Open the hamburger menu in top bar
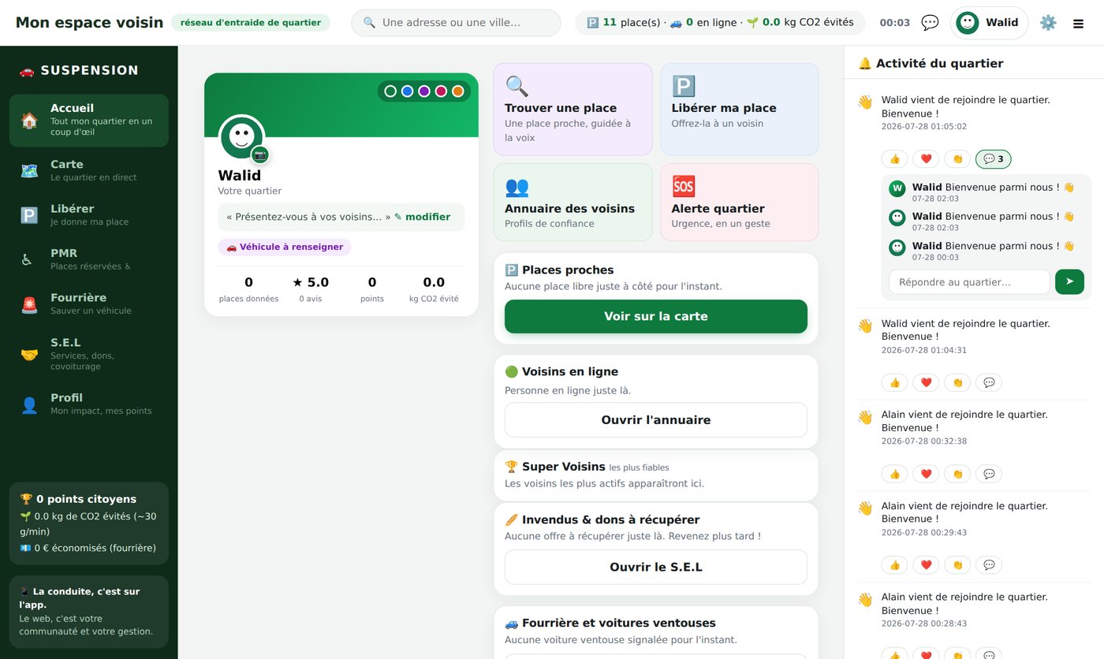The width and height of the screenshot is (1104, 659). click(1078, 24)
